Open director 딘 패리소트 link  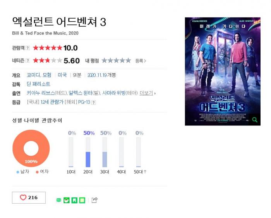[x=38, y=84]
